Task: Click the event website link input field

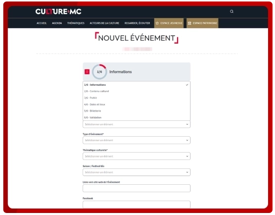Action: tap(137, 188)
